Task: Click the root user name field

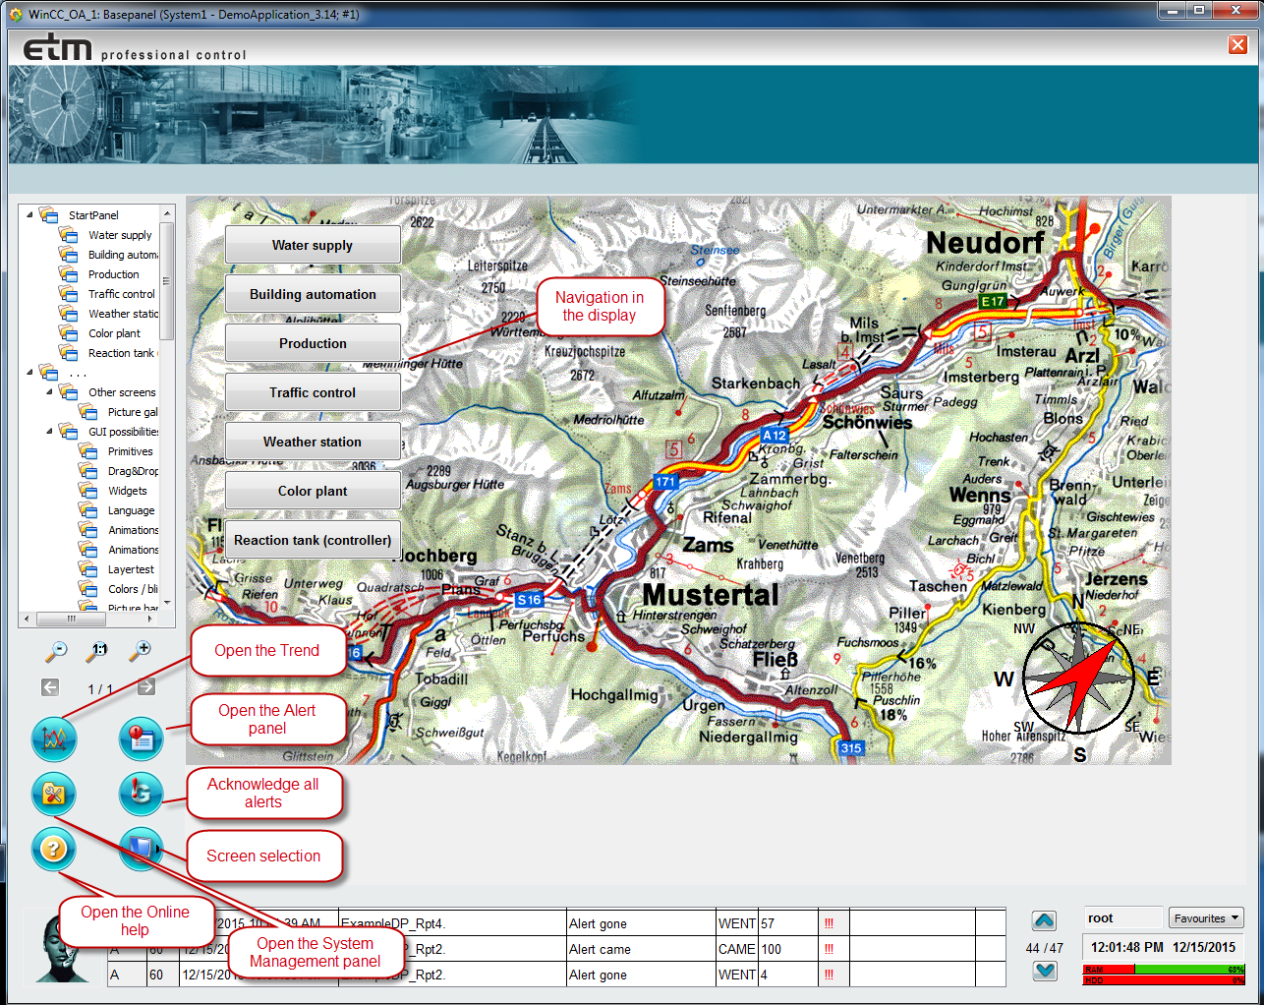Action: point(1123,917)
